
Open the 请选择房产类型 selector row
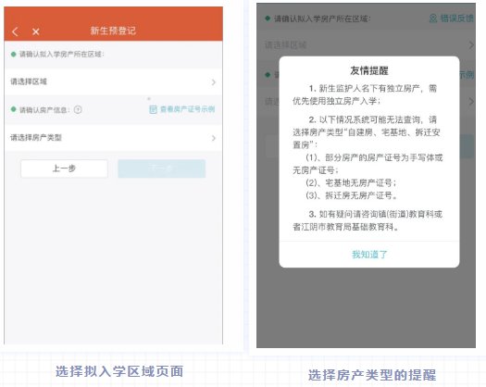(113, 138)
